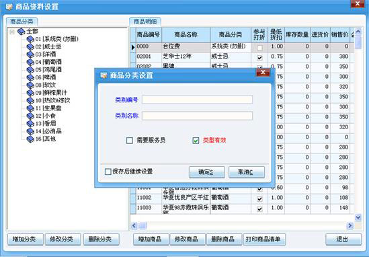Click the 商品分类 column header
Screen dimensions: 369x257
tap(231, 34)
